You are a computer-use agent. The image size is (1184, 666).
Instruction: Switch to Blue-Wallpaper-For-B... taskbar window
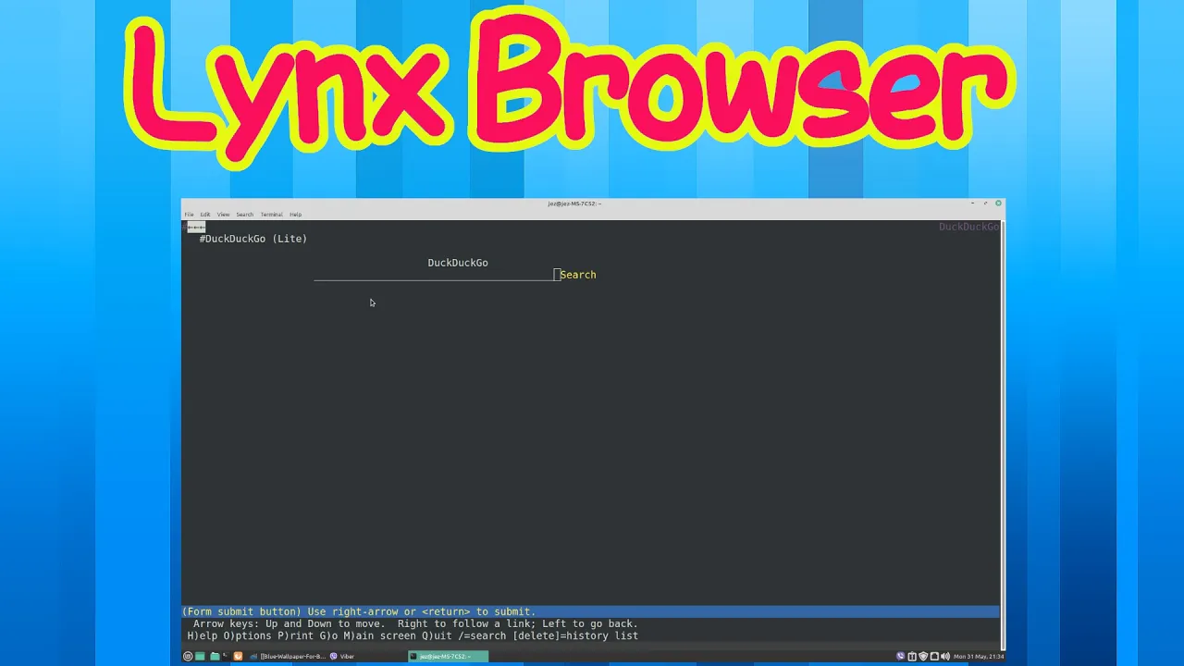(x=288, y=657)
